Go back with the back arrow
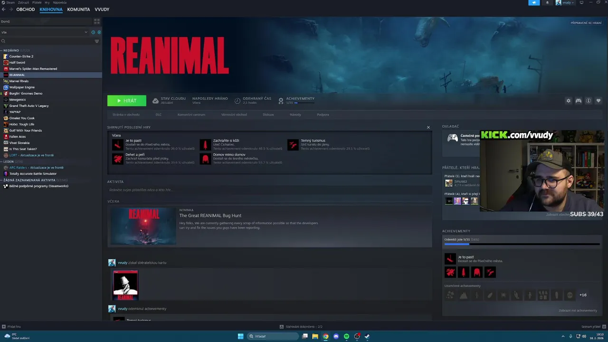Viewport: 608px width, 342px height. (x=4, y=9)
